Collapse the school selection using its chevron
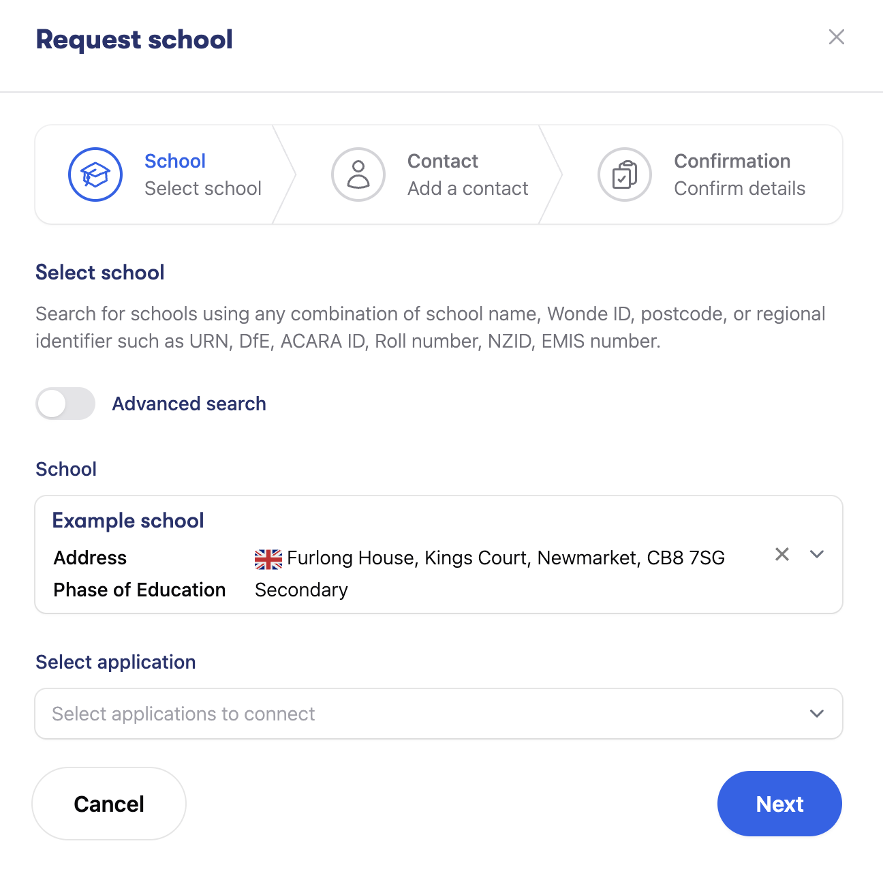This screenshot has width=883, height=882. click(x=816, y=554)
